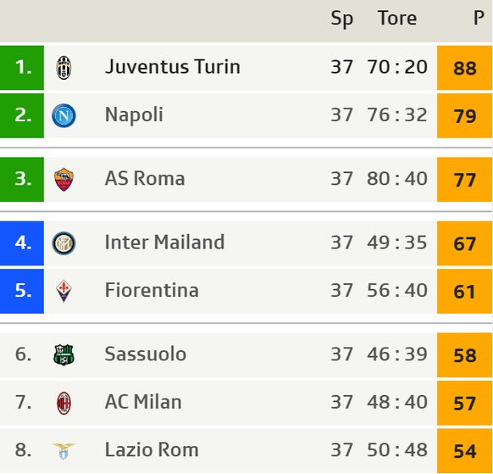The width and height of the screenshot is (493, 474).
Task: Click the Juventus Turin club crest
Action: tap(64, 67)
